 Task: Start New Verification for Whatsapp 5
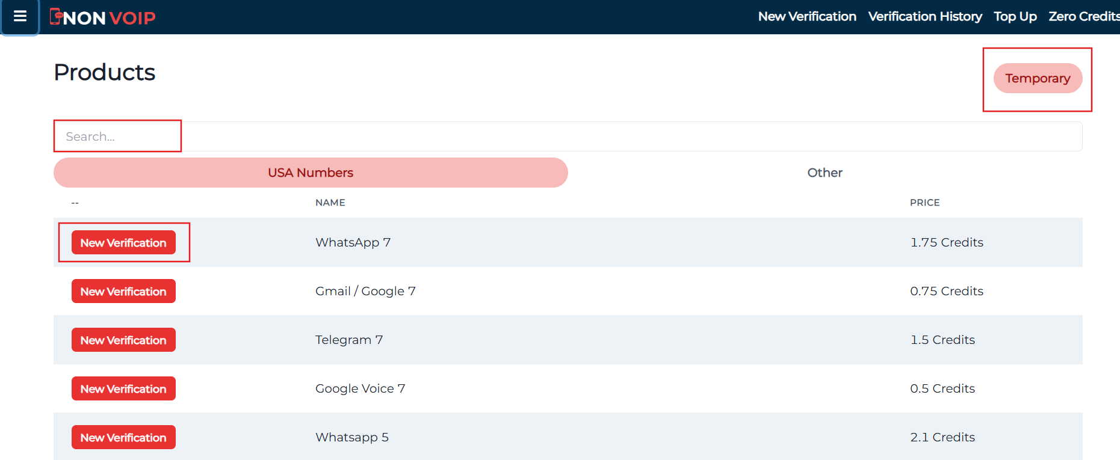[x=123, y=437]
